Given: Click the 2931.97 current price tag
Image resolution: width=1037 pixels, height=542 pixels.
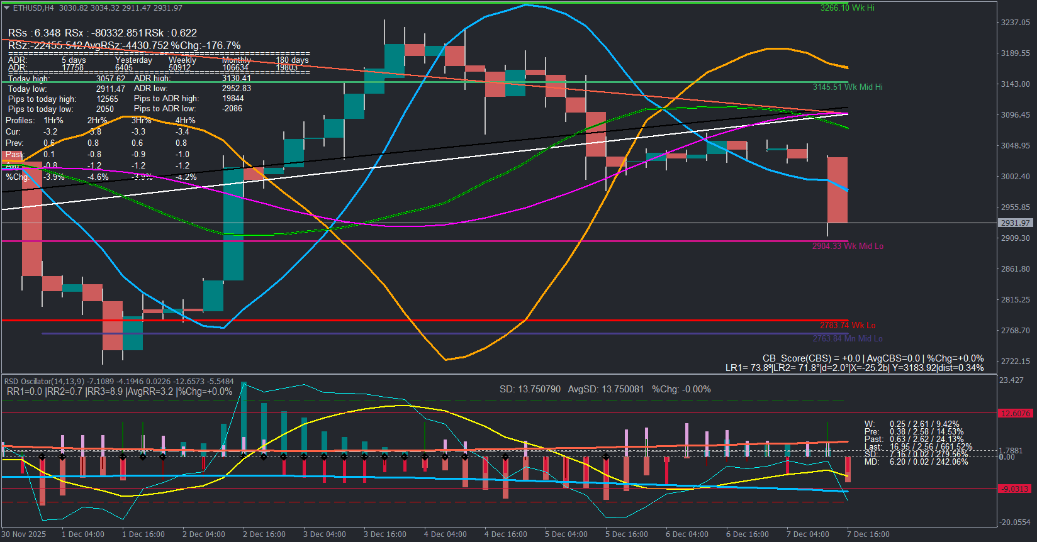Looking at the screenshot, I should [x=1016, y=223].
